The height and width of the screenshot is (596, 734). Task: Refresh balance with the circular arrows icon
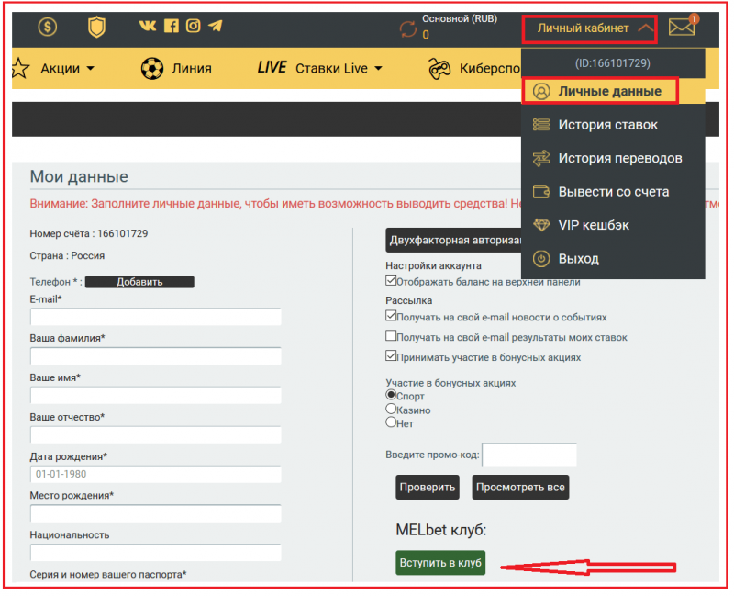pos(407,29)
